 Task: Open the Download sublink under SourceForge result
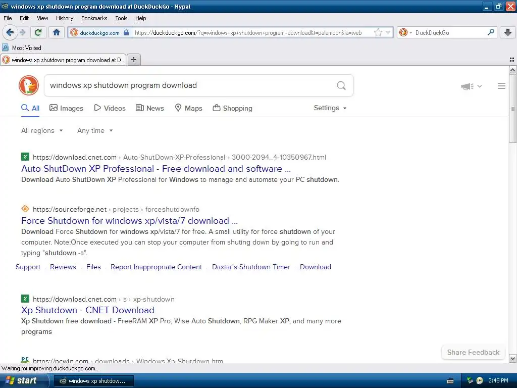click(x=316, y=267)
